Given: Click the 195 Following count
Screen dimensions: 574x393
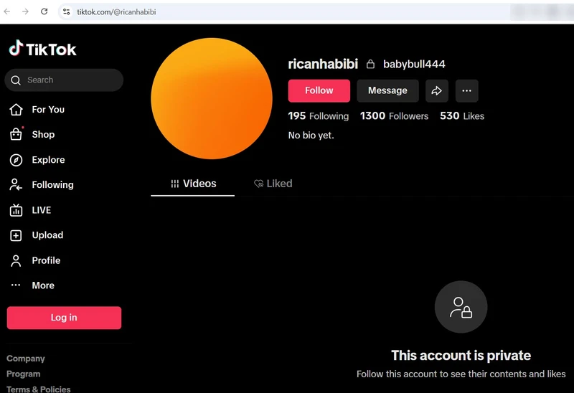Looking at the screenshot, I should [318, 116].
